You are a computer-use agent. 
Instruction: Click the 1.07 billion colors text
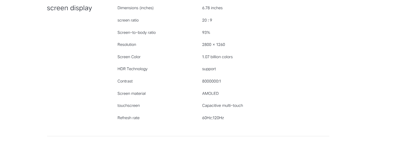click(217, 57)
